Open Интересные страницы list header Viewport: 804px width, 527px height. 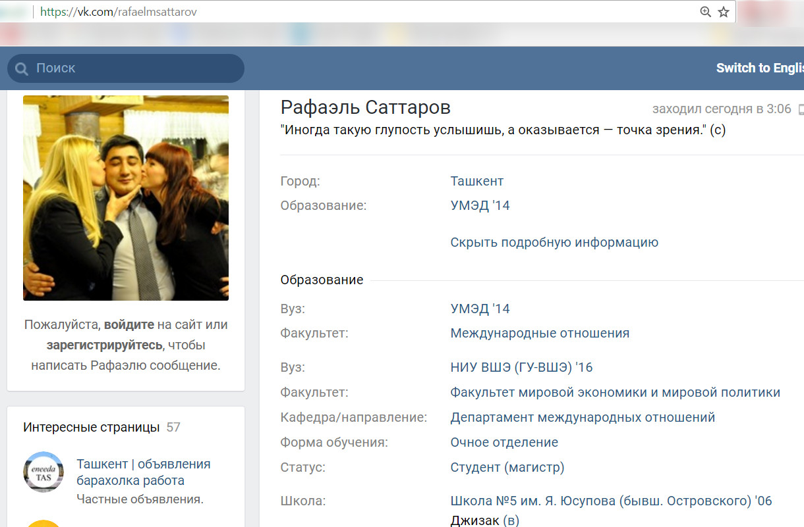92,427
